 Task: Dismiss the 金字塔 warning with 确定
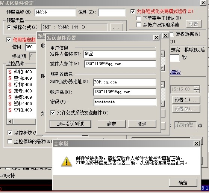[x=183, y=183]
